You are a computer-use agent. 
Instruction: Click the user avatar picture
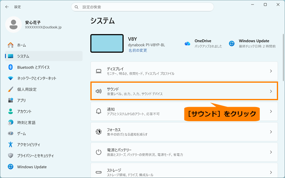(x=13, y=24)
